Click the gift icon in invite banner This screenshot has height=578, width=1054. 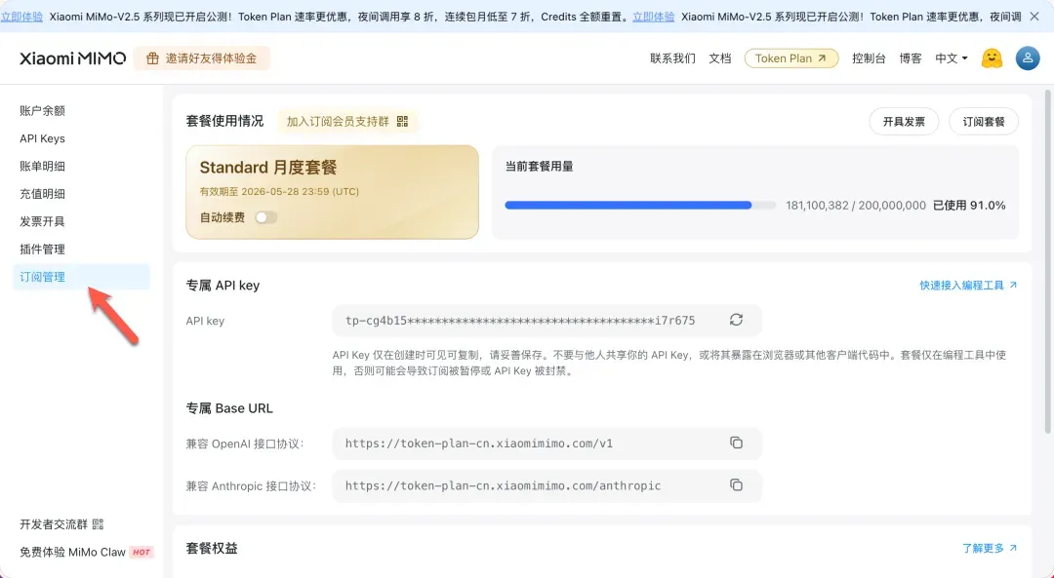point(152,58)
